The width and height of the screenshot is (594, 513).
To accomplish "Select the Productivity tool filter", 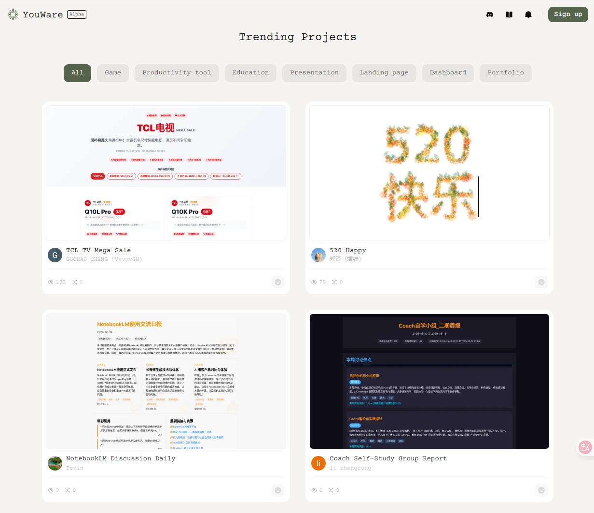I will click(x=177, y=73).
